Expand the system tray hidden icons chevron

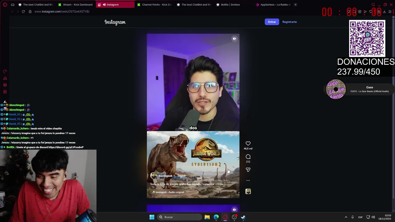[x=346, y=217]
